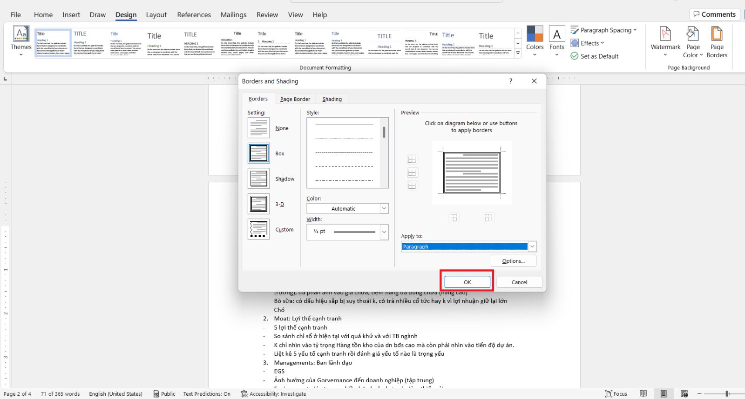Toggle the left border button below preview

point(454,218)
